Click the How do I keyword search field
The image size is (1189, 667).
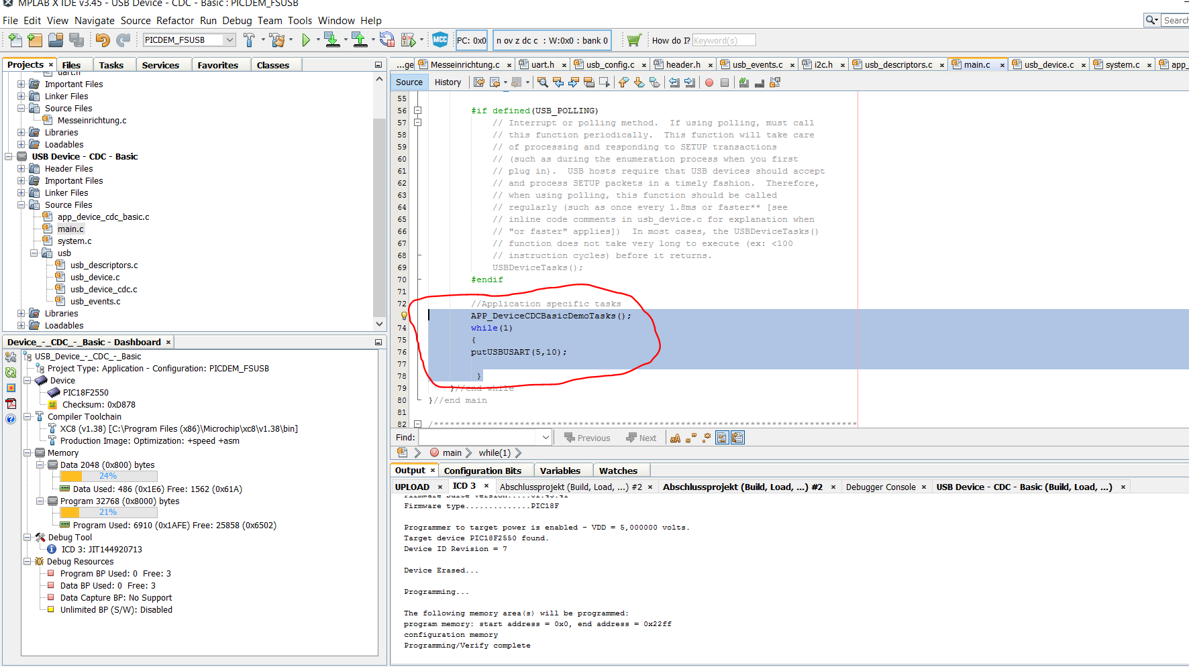[x=724, y=40]
